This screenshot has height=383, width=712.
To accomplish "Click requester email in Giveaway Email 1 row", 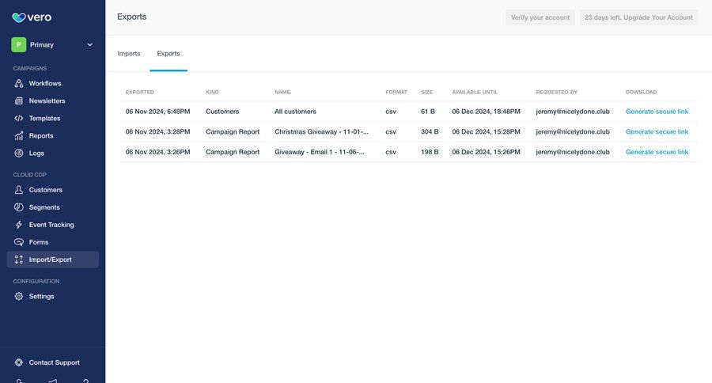I will pyautogui.click(x=573, y=152).
